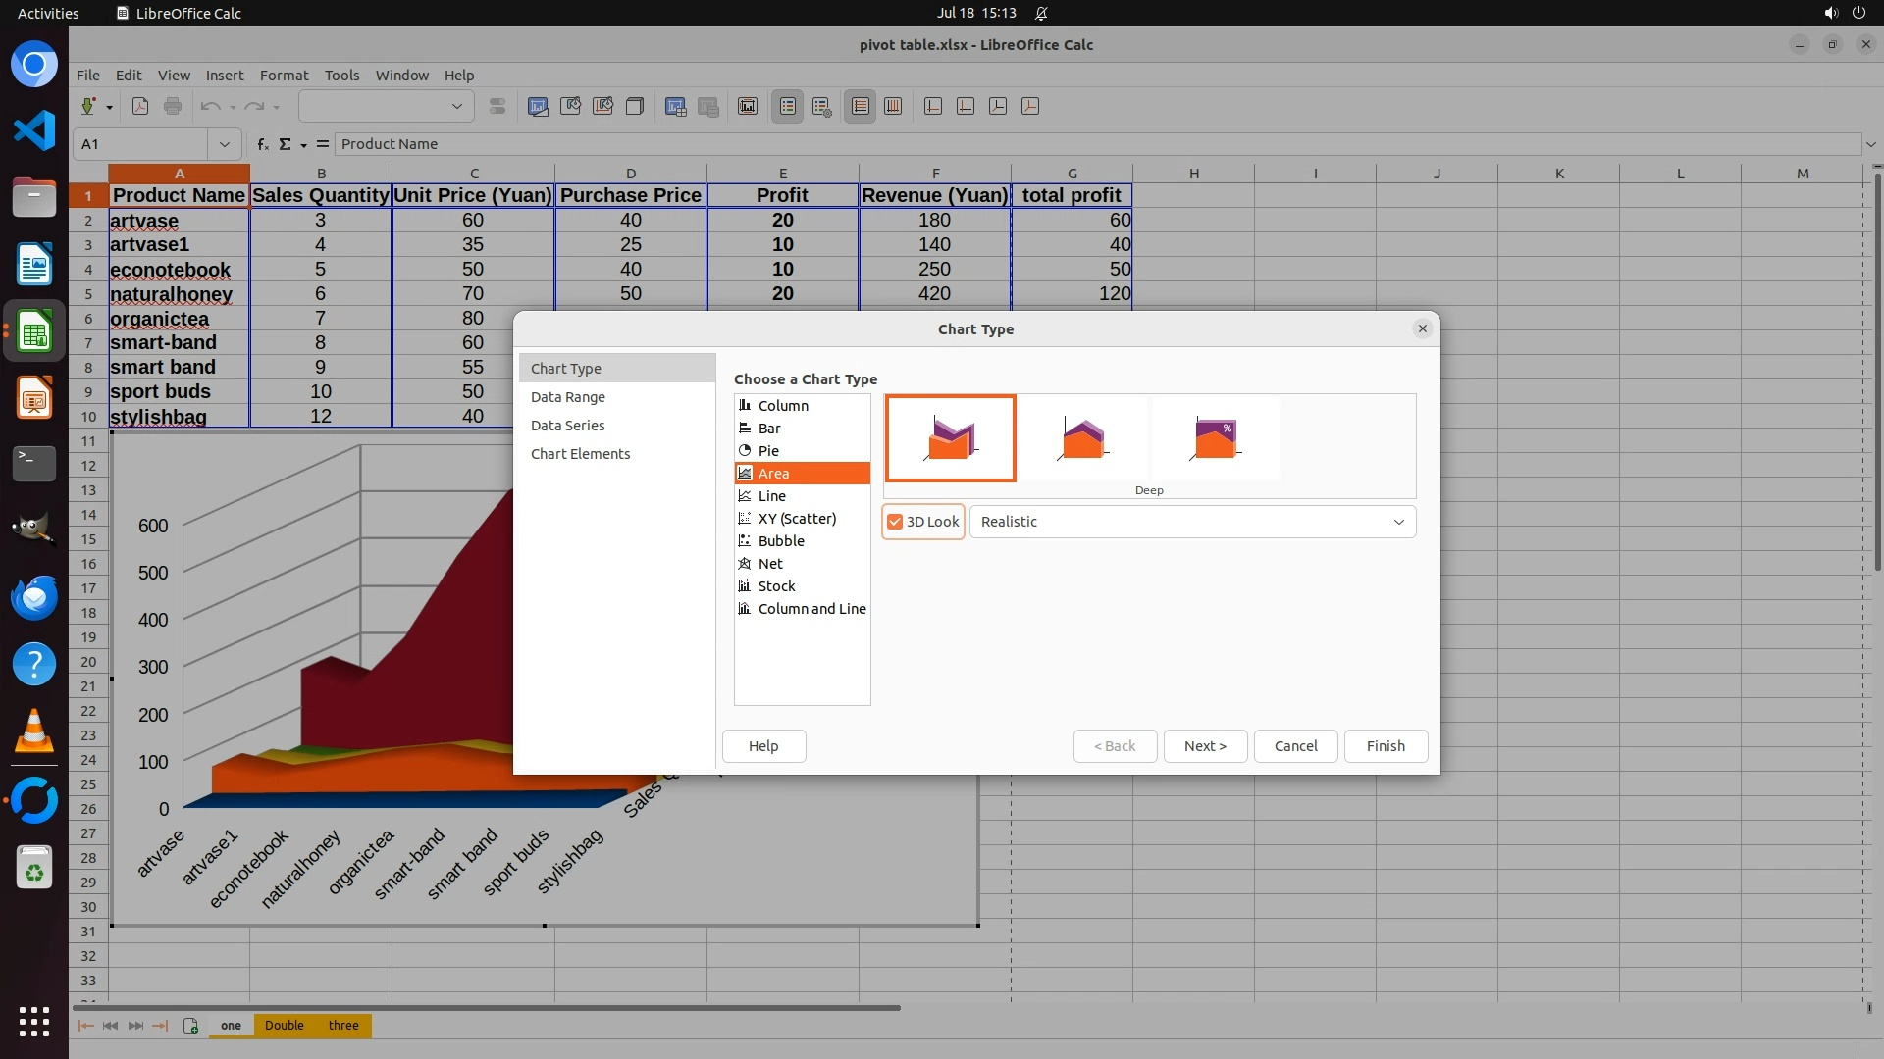Go to Data Series wizard step
Viewport: 1884px width, 1059px height.
[x=567, y=426]
